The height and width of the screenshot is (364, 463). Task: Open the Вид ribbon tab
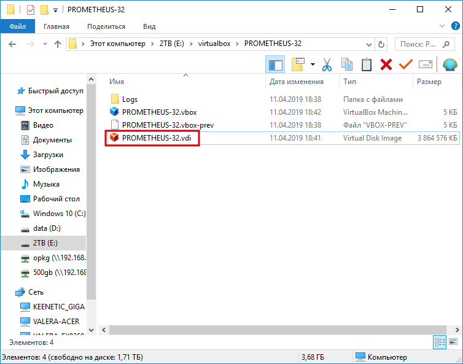pos(149,26)
